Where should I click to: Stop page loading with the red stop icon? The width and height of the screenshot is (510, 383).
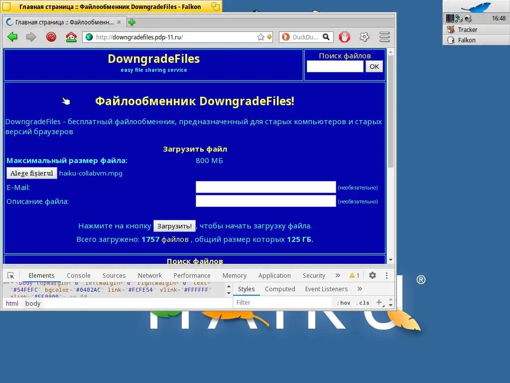coord(51,37)
